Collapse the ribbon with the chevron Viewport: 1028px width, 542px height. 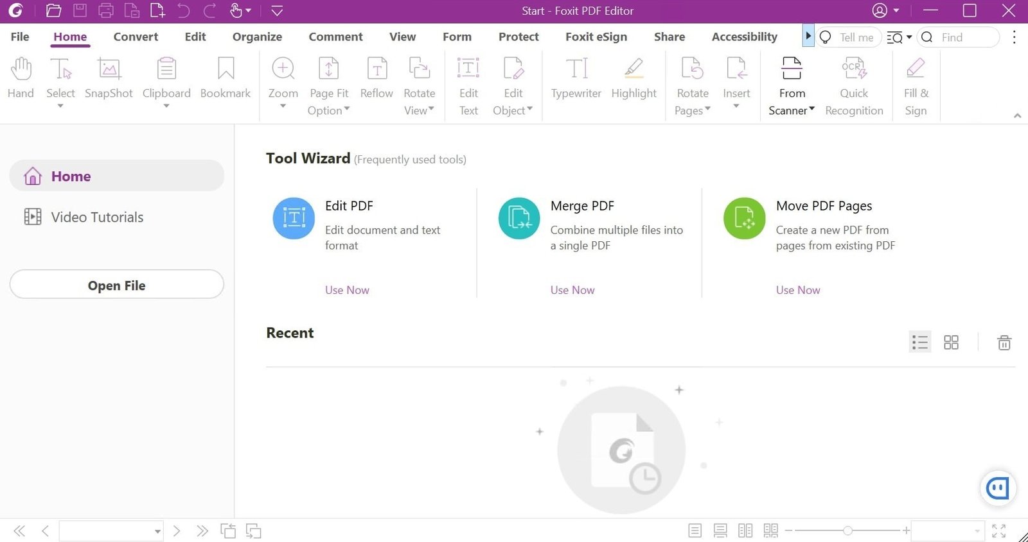click(x=1017, y=115)
